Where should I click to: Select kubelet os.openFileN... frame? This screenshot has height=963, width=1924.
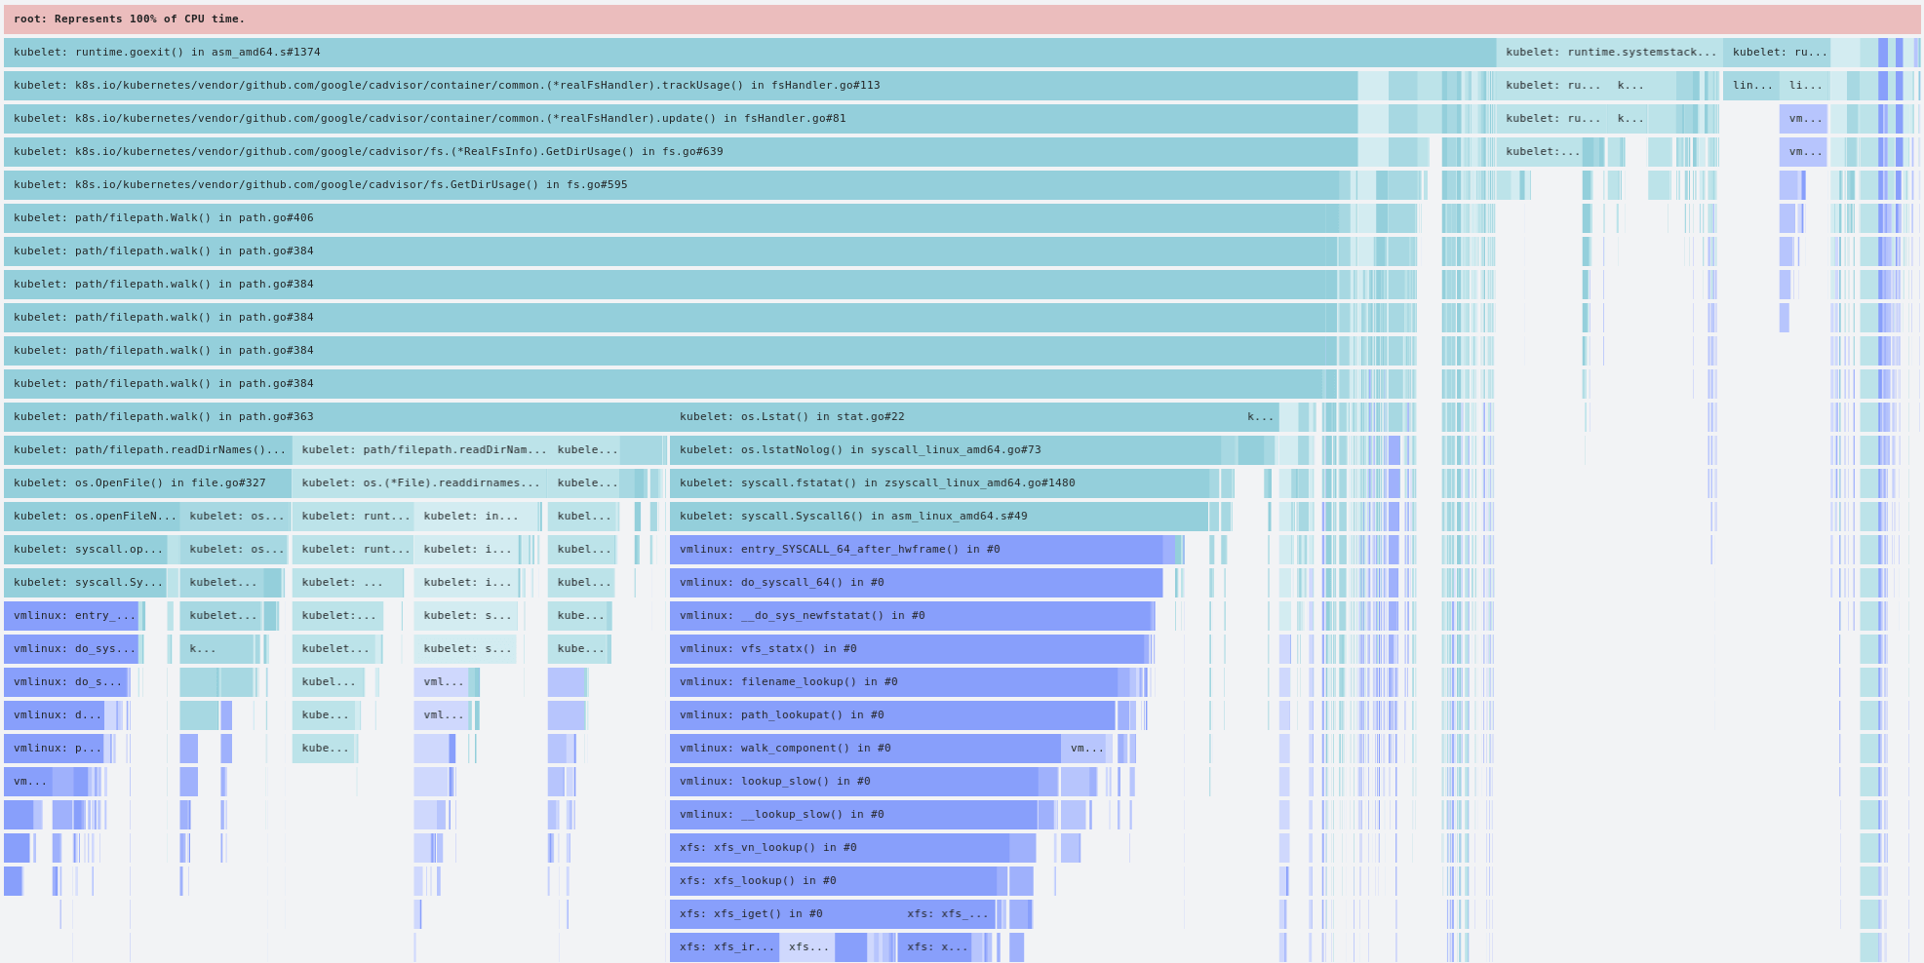pyautogui.click(x=92, y=517)
